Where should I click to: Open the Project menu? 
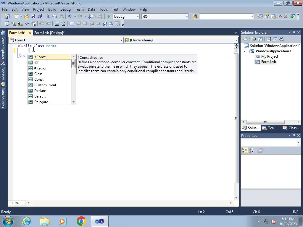click(x=38, y=9)
